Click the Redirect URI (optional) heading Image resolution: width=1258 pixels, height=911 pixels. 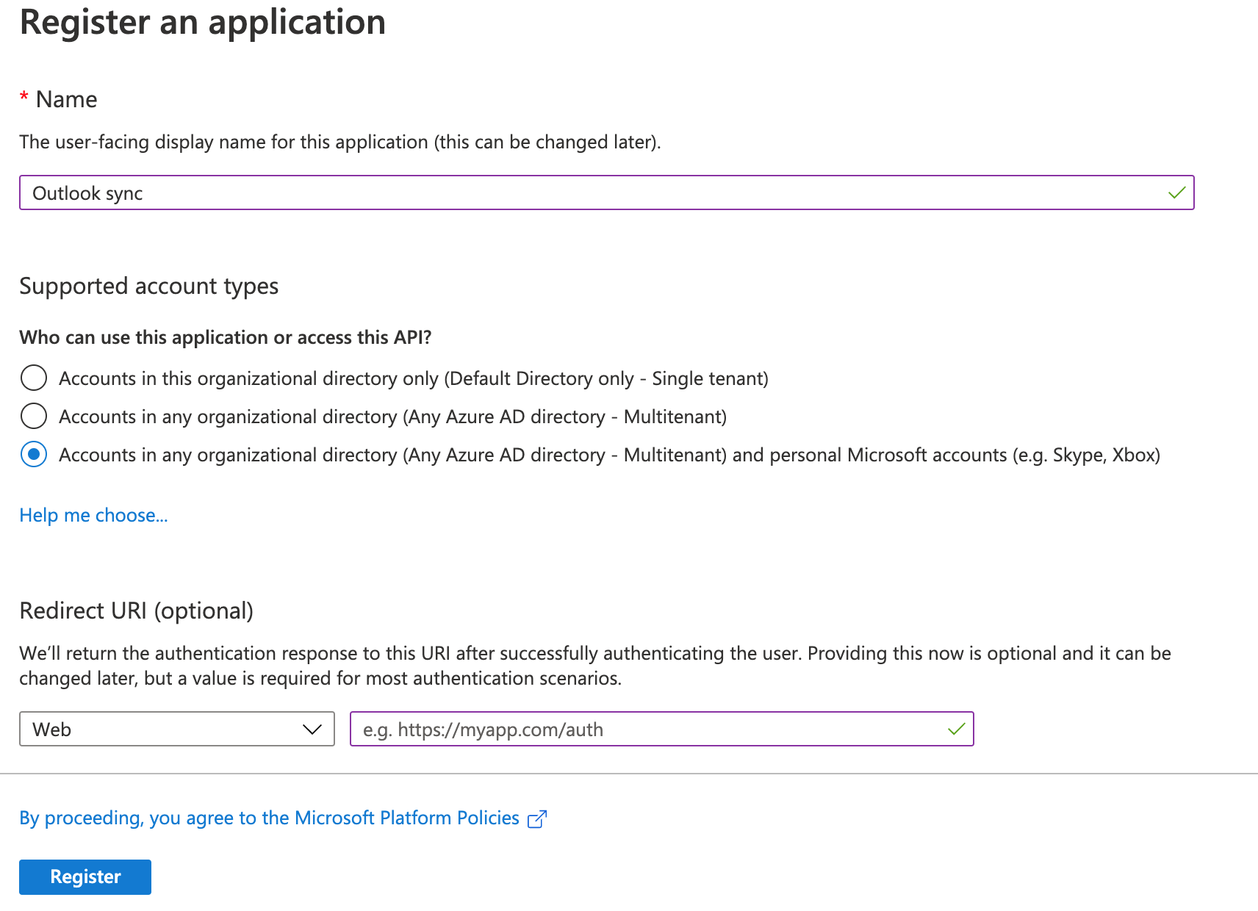point(137,611)
